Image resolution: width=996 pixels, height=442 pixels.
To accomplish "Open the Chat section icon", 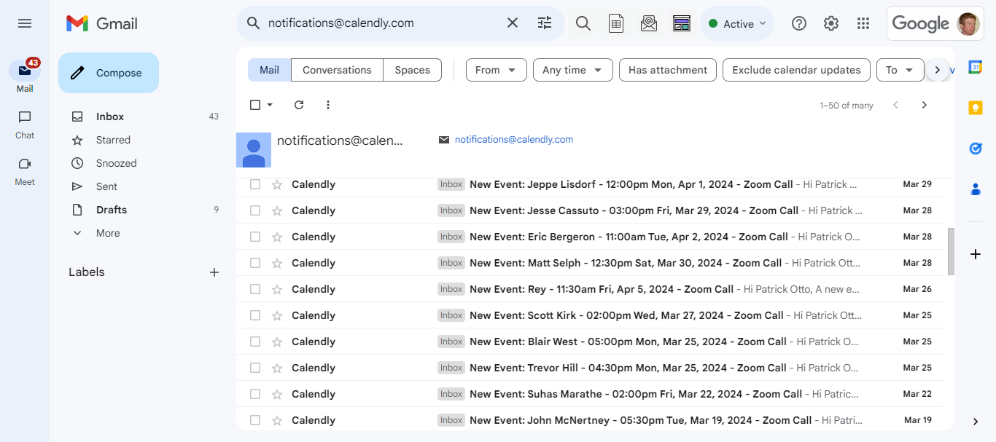I will point(25,124).
